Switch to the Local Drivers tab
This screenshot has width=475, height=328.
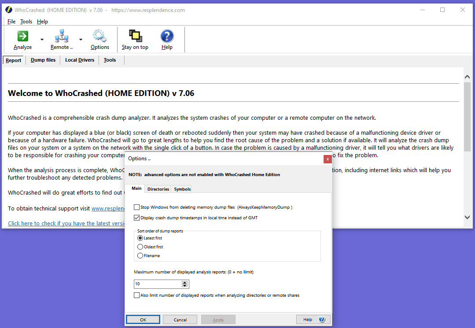[80, 60]
